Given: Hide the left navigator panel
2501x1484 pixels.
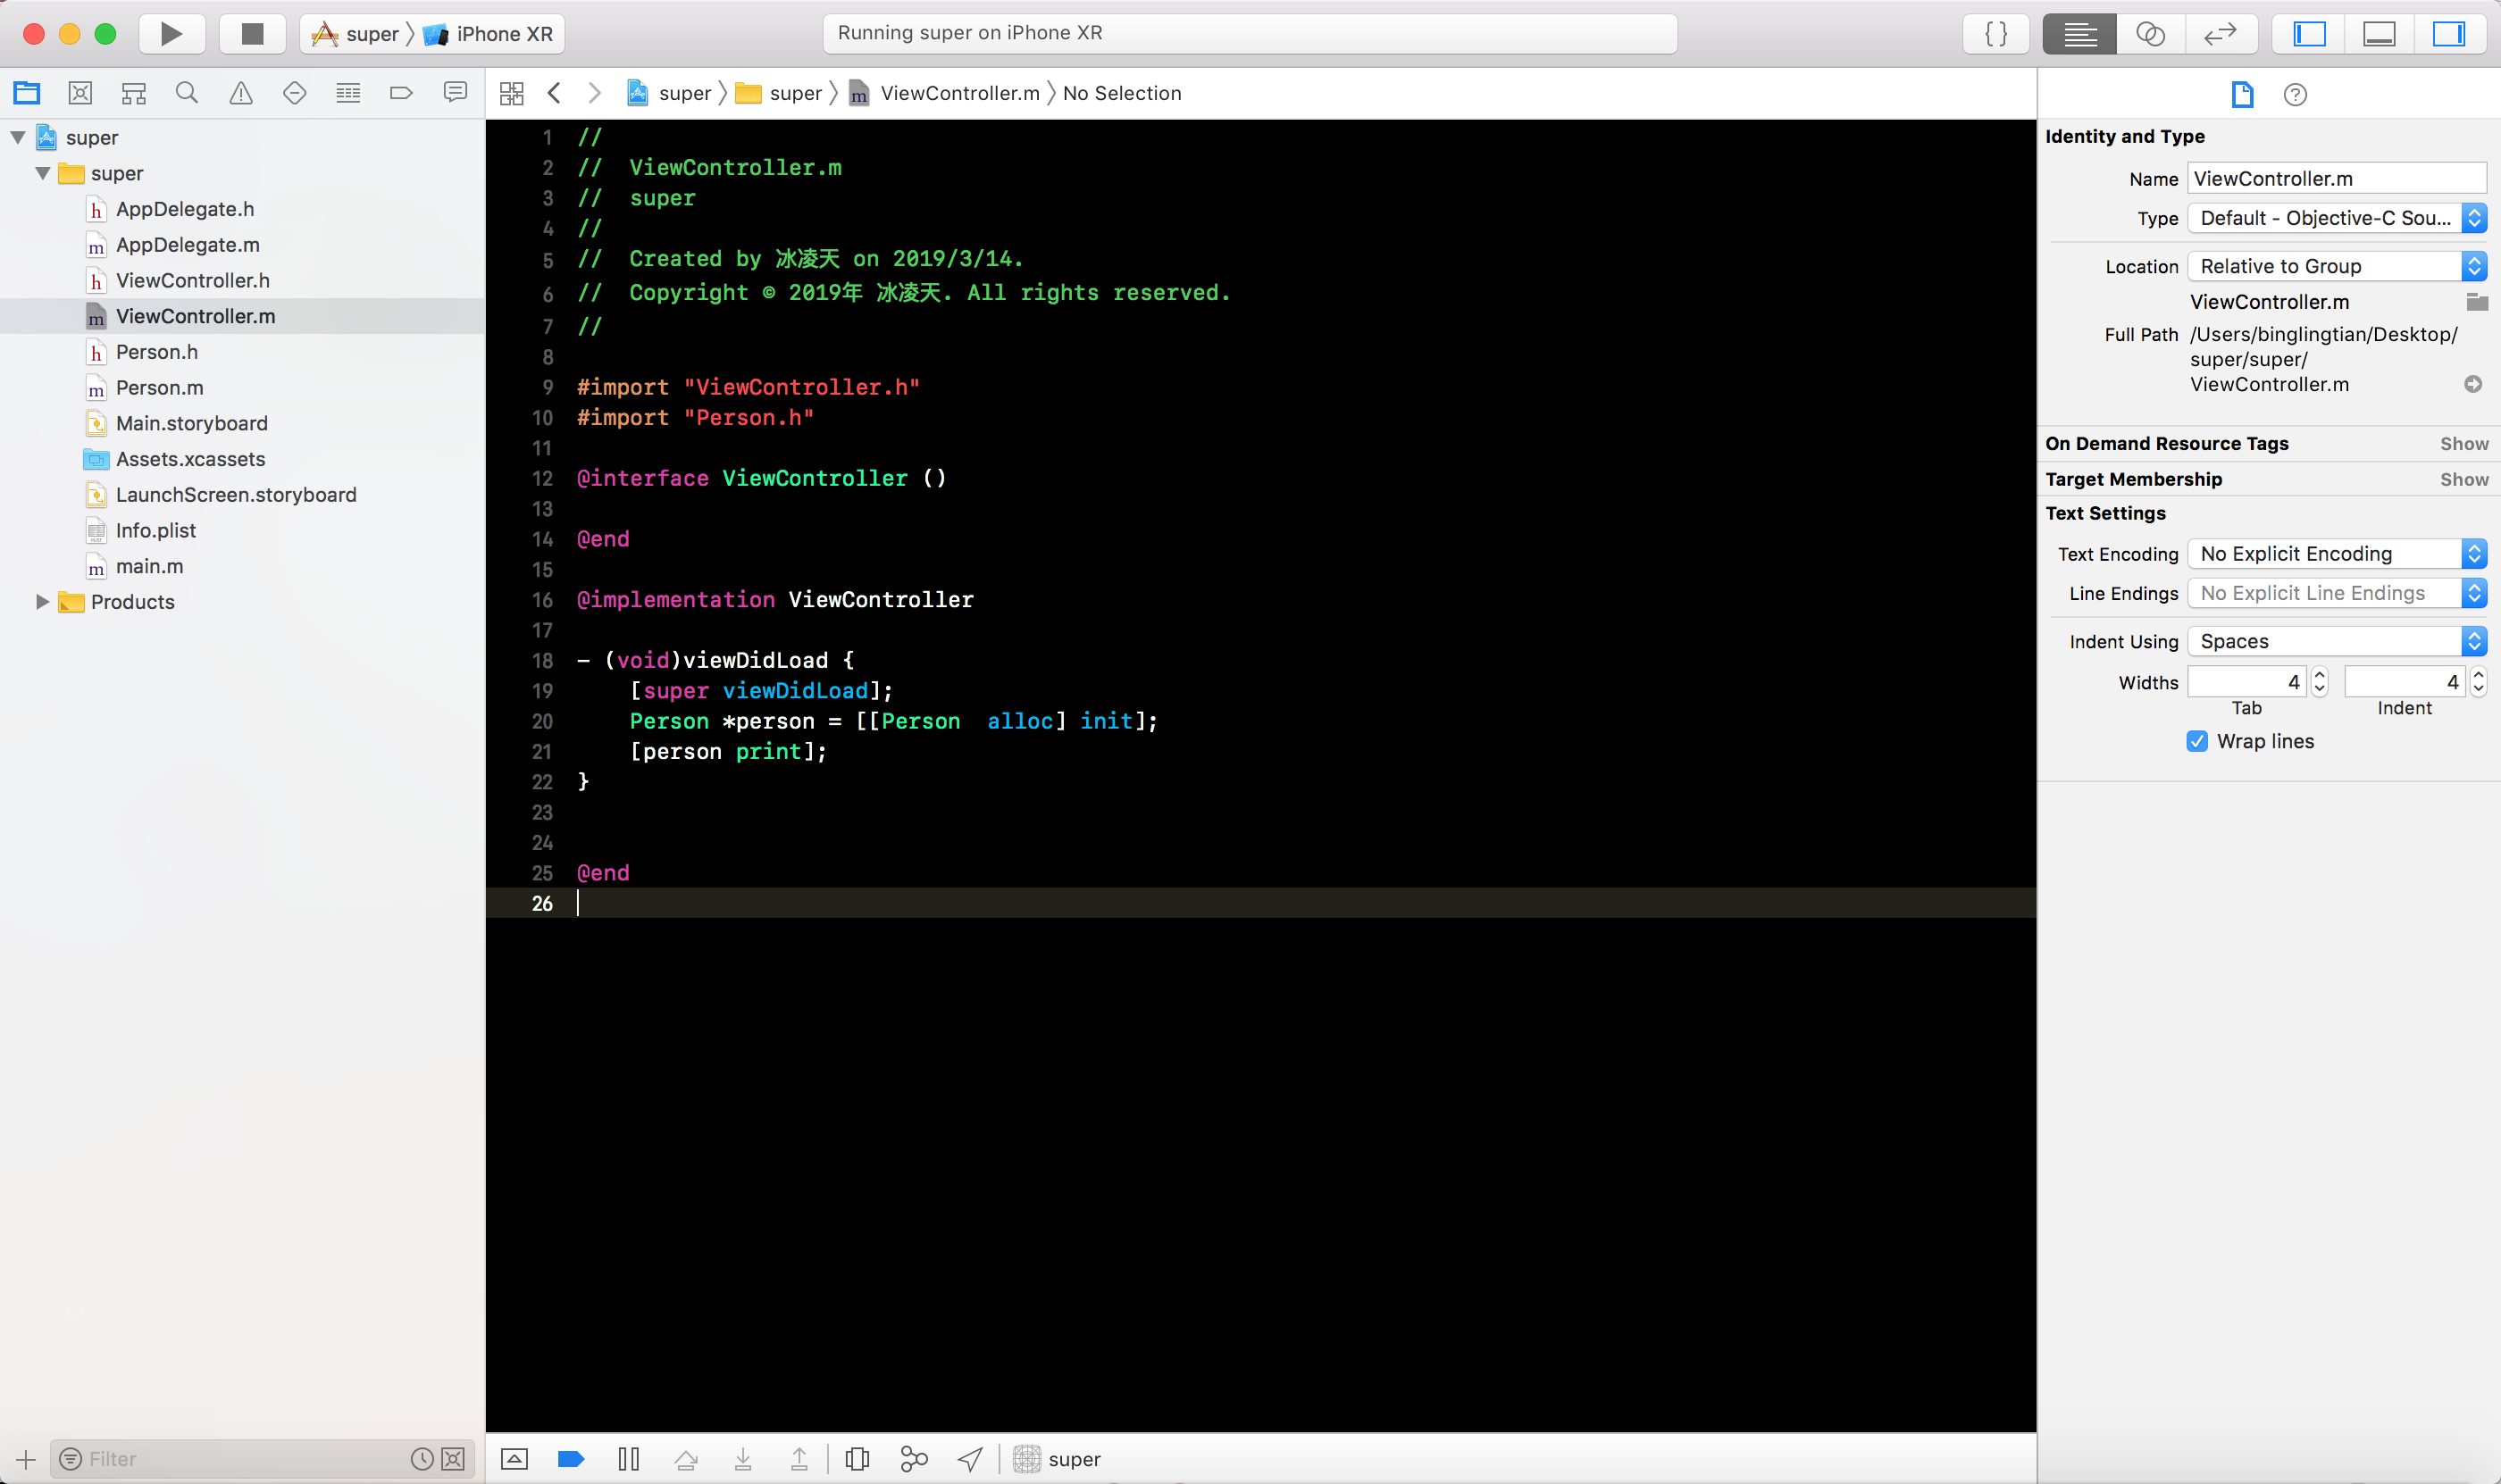Looking at the screenshot, I should pos(2309,34).
